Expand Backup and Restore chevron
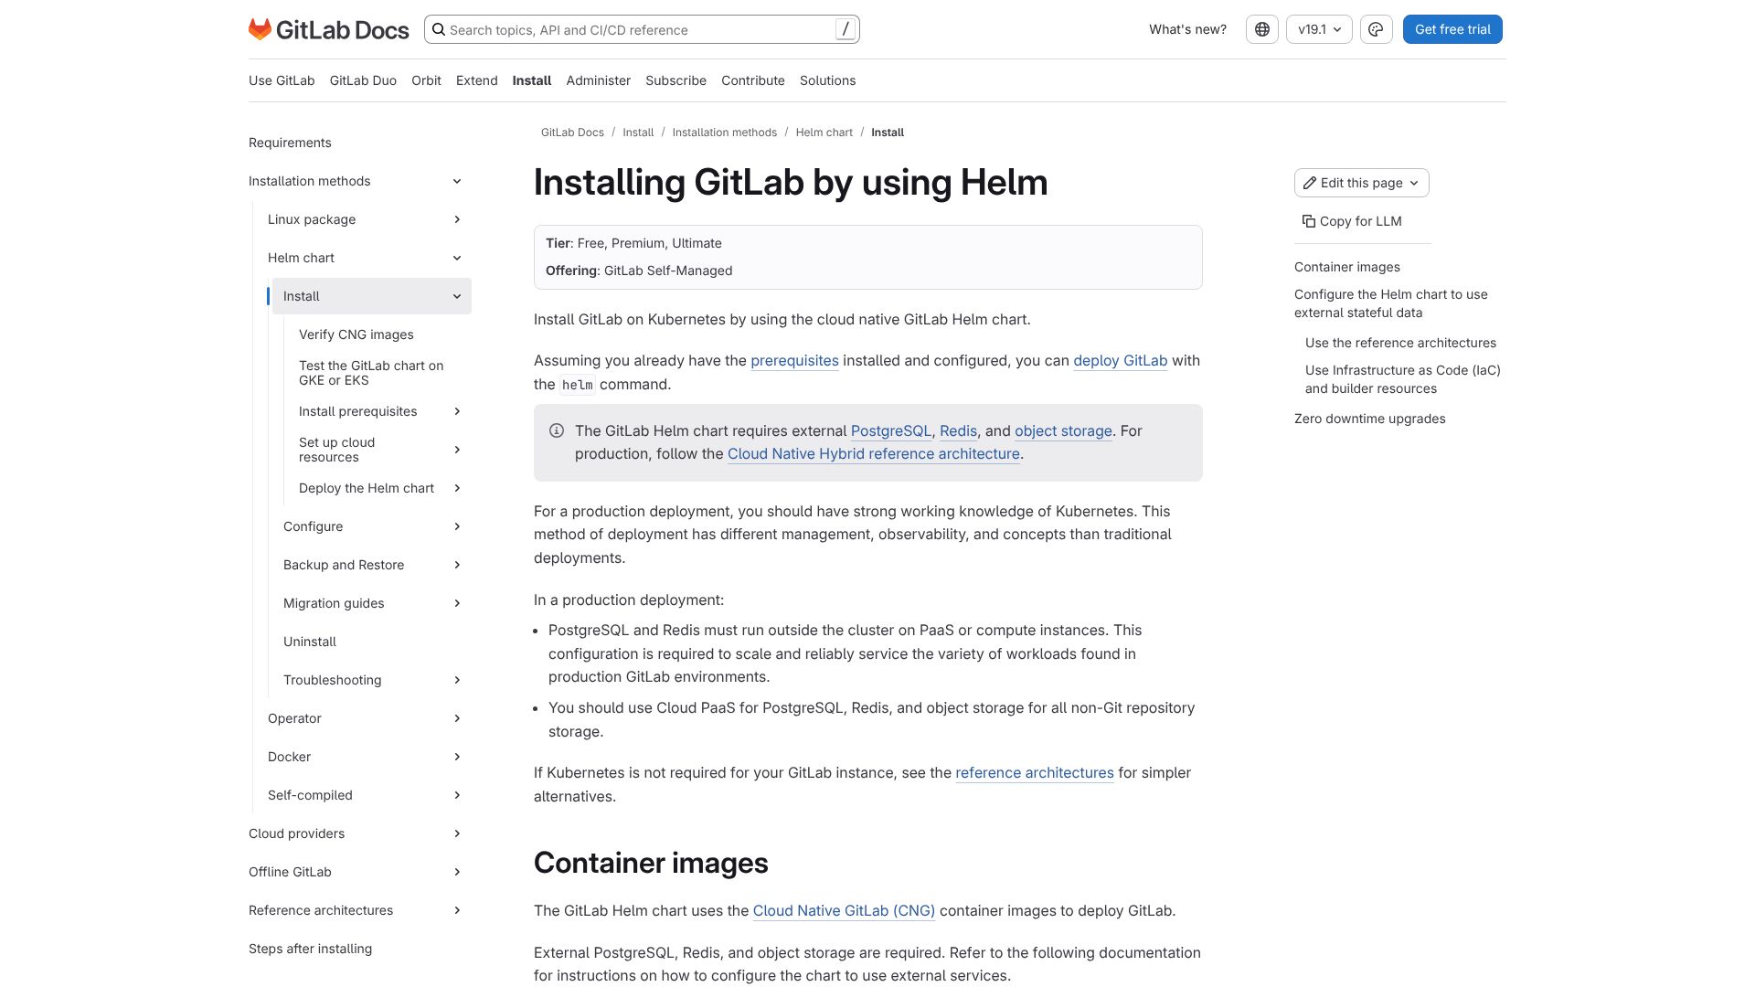The image size is (1755, 987). [x=457, y=565]
